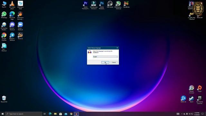
Task: Show hidden system tray icons
Action: click(182, 114)
